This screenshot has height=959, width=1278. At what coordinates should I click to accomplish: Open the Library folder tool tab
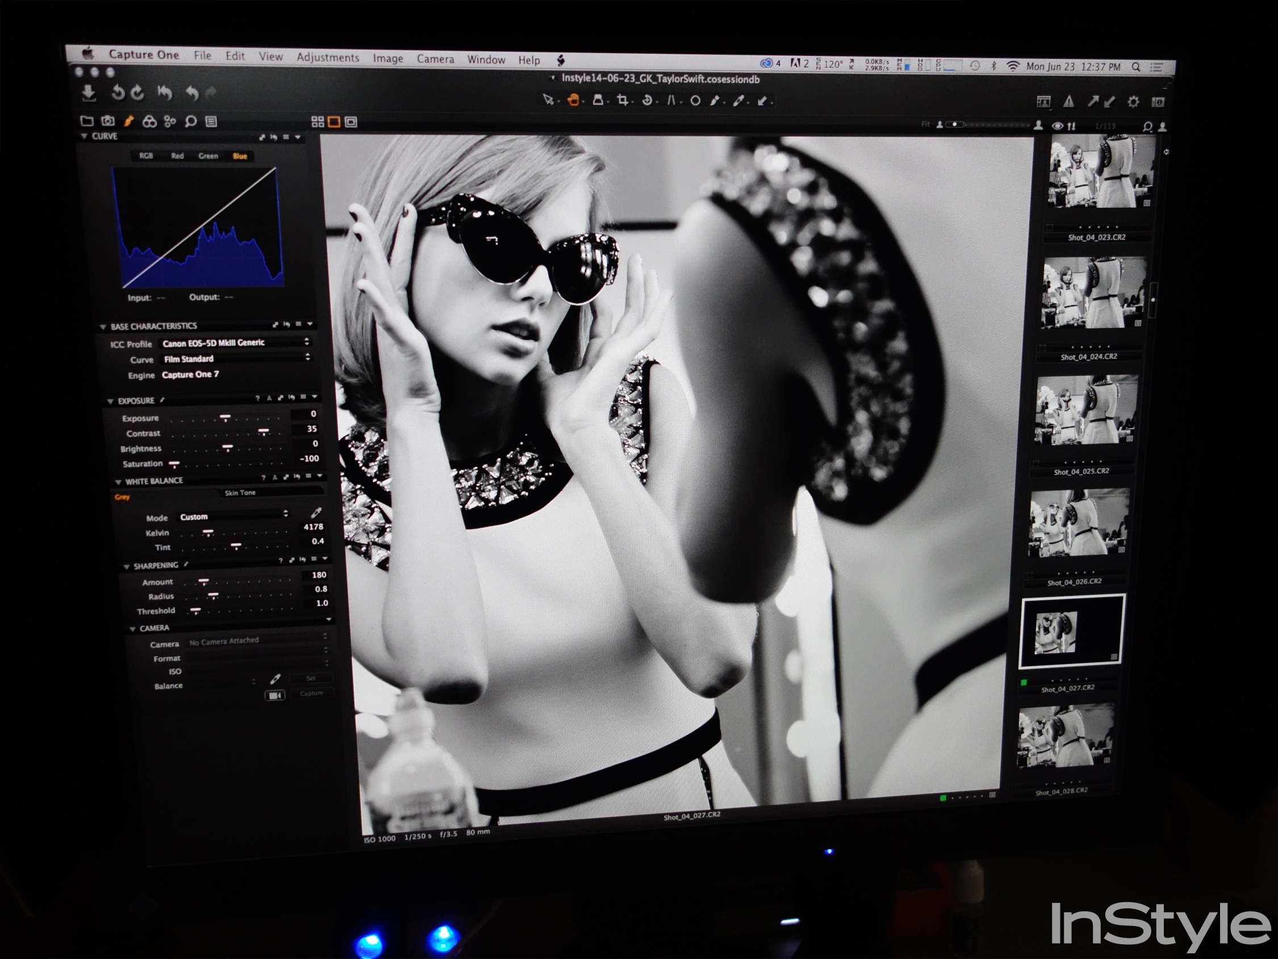(87, 120)
